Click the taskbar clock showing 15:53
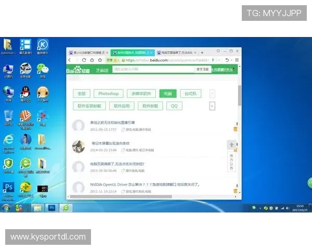The image size is (312, 250). point(300,208)
